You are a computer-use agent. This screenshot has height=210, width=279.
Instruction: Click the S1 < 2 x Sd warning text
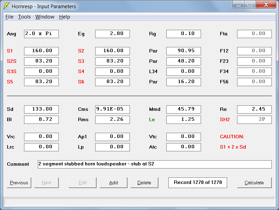233,147
